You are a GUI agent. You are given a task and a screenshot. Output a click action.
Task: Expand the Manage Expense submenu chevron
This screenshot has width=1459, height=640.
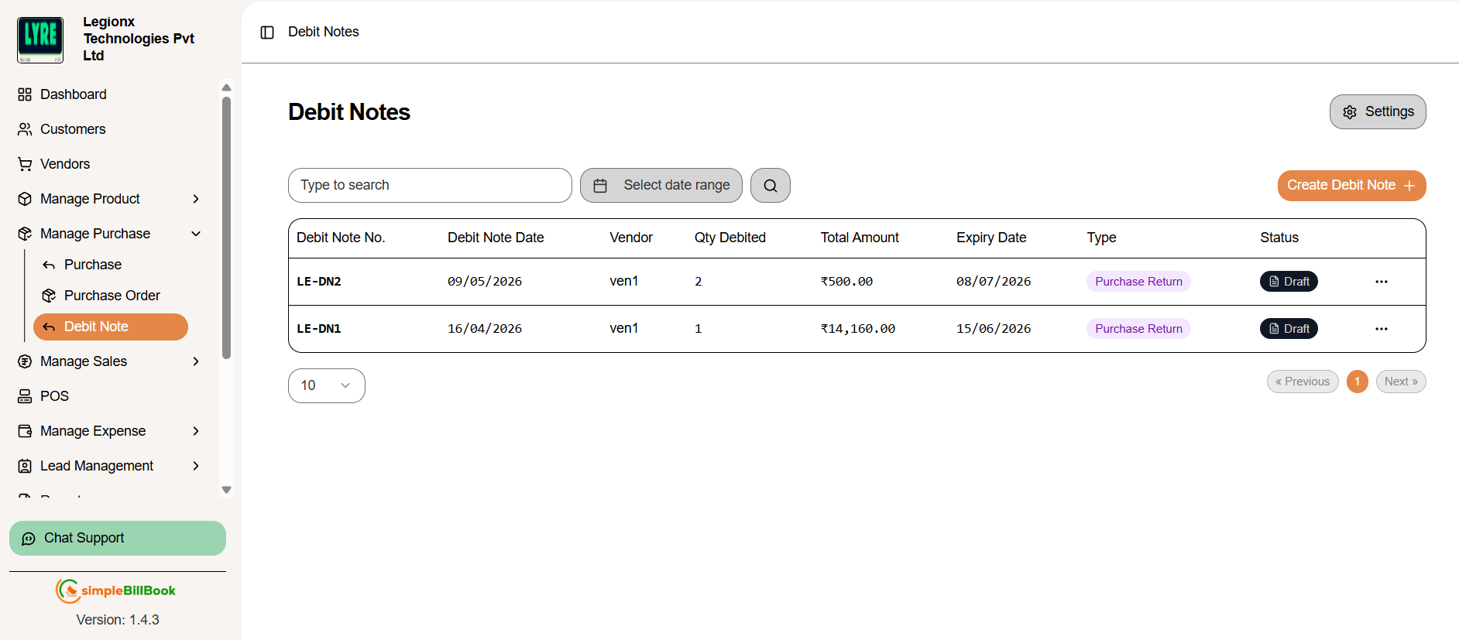(196, 431)
